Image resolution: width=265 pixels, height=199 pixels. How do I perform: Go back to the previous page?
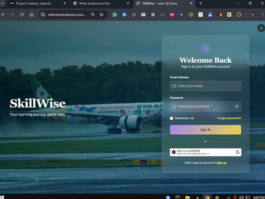tap(3, 15)
